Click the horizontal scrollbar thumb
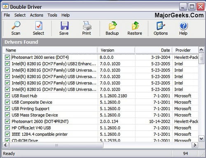This screenshot has height=158, width=206. coord(56,145)
